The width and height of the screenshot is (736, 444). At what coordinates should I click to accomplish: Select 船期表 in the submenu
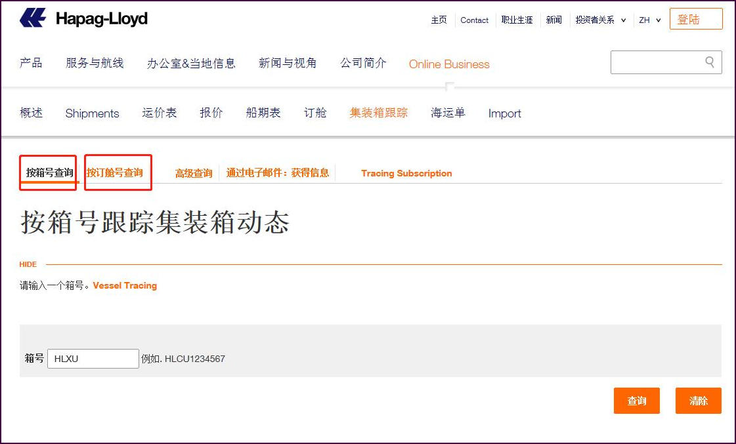263,113
